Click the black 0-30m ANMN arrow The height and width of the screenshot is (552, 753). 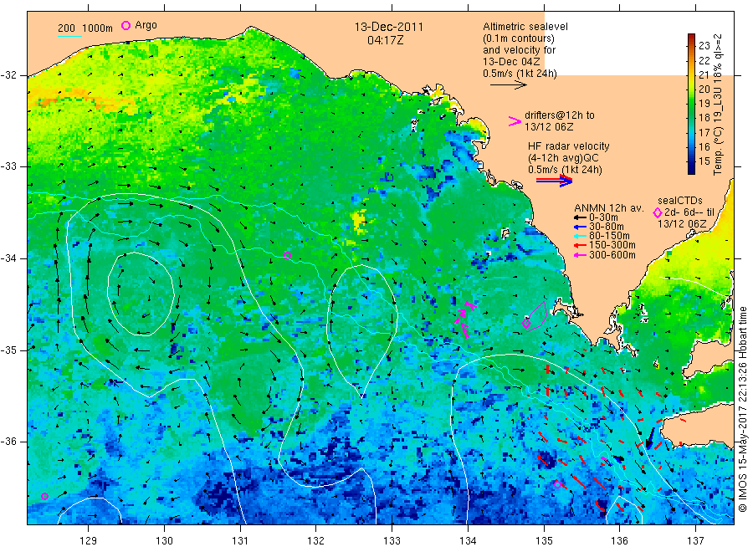(580, 217)
